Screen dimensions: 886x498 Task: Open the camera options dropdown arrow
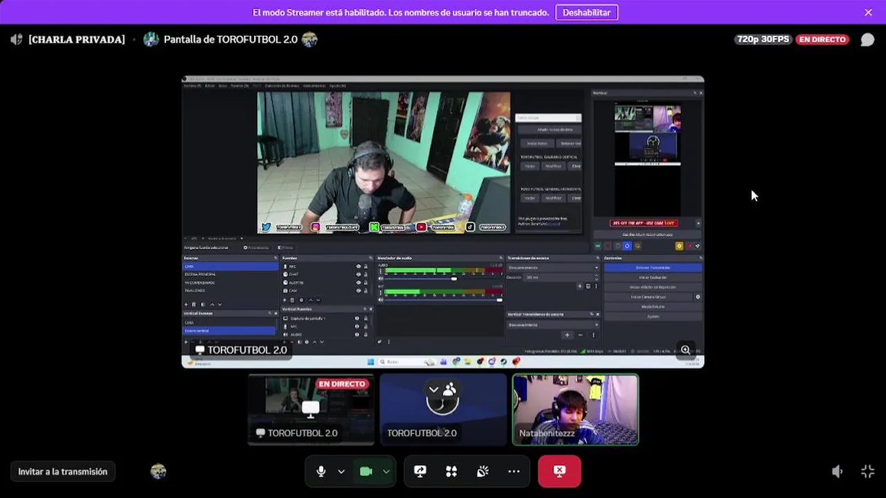pyautogui.click(x=386, y=472)
